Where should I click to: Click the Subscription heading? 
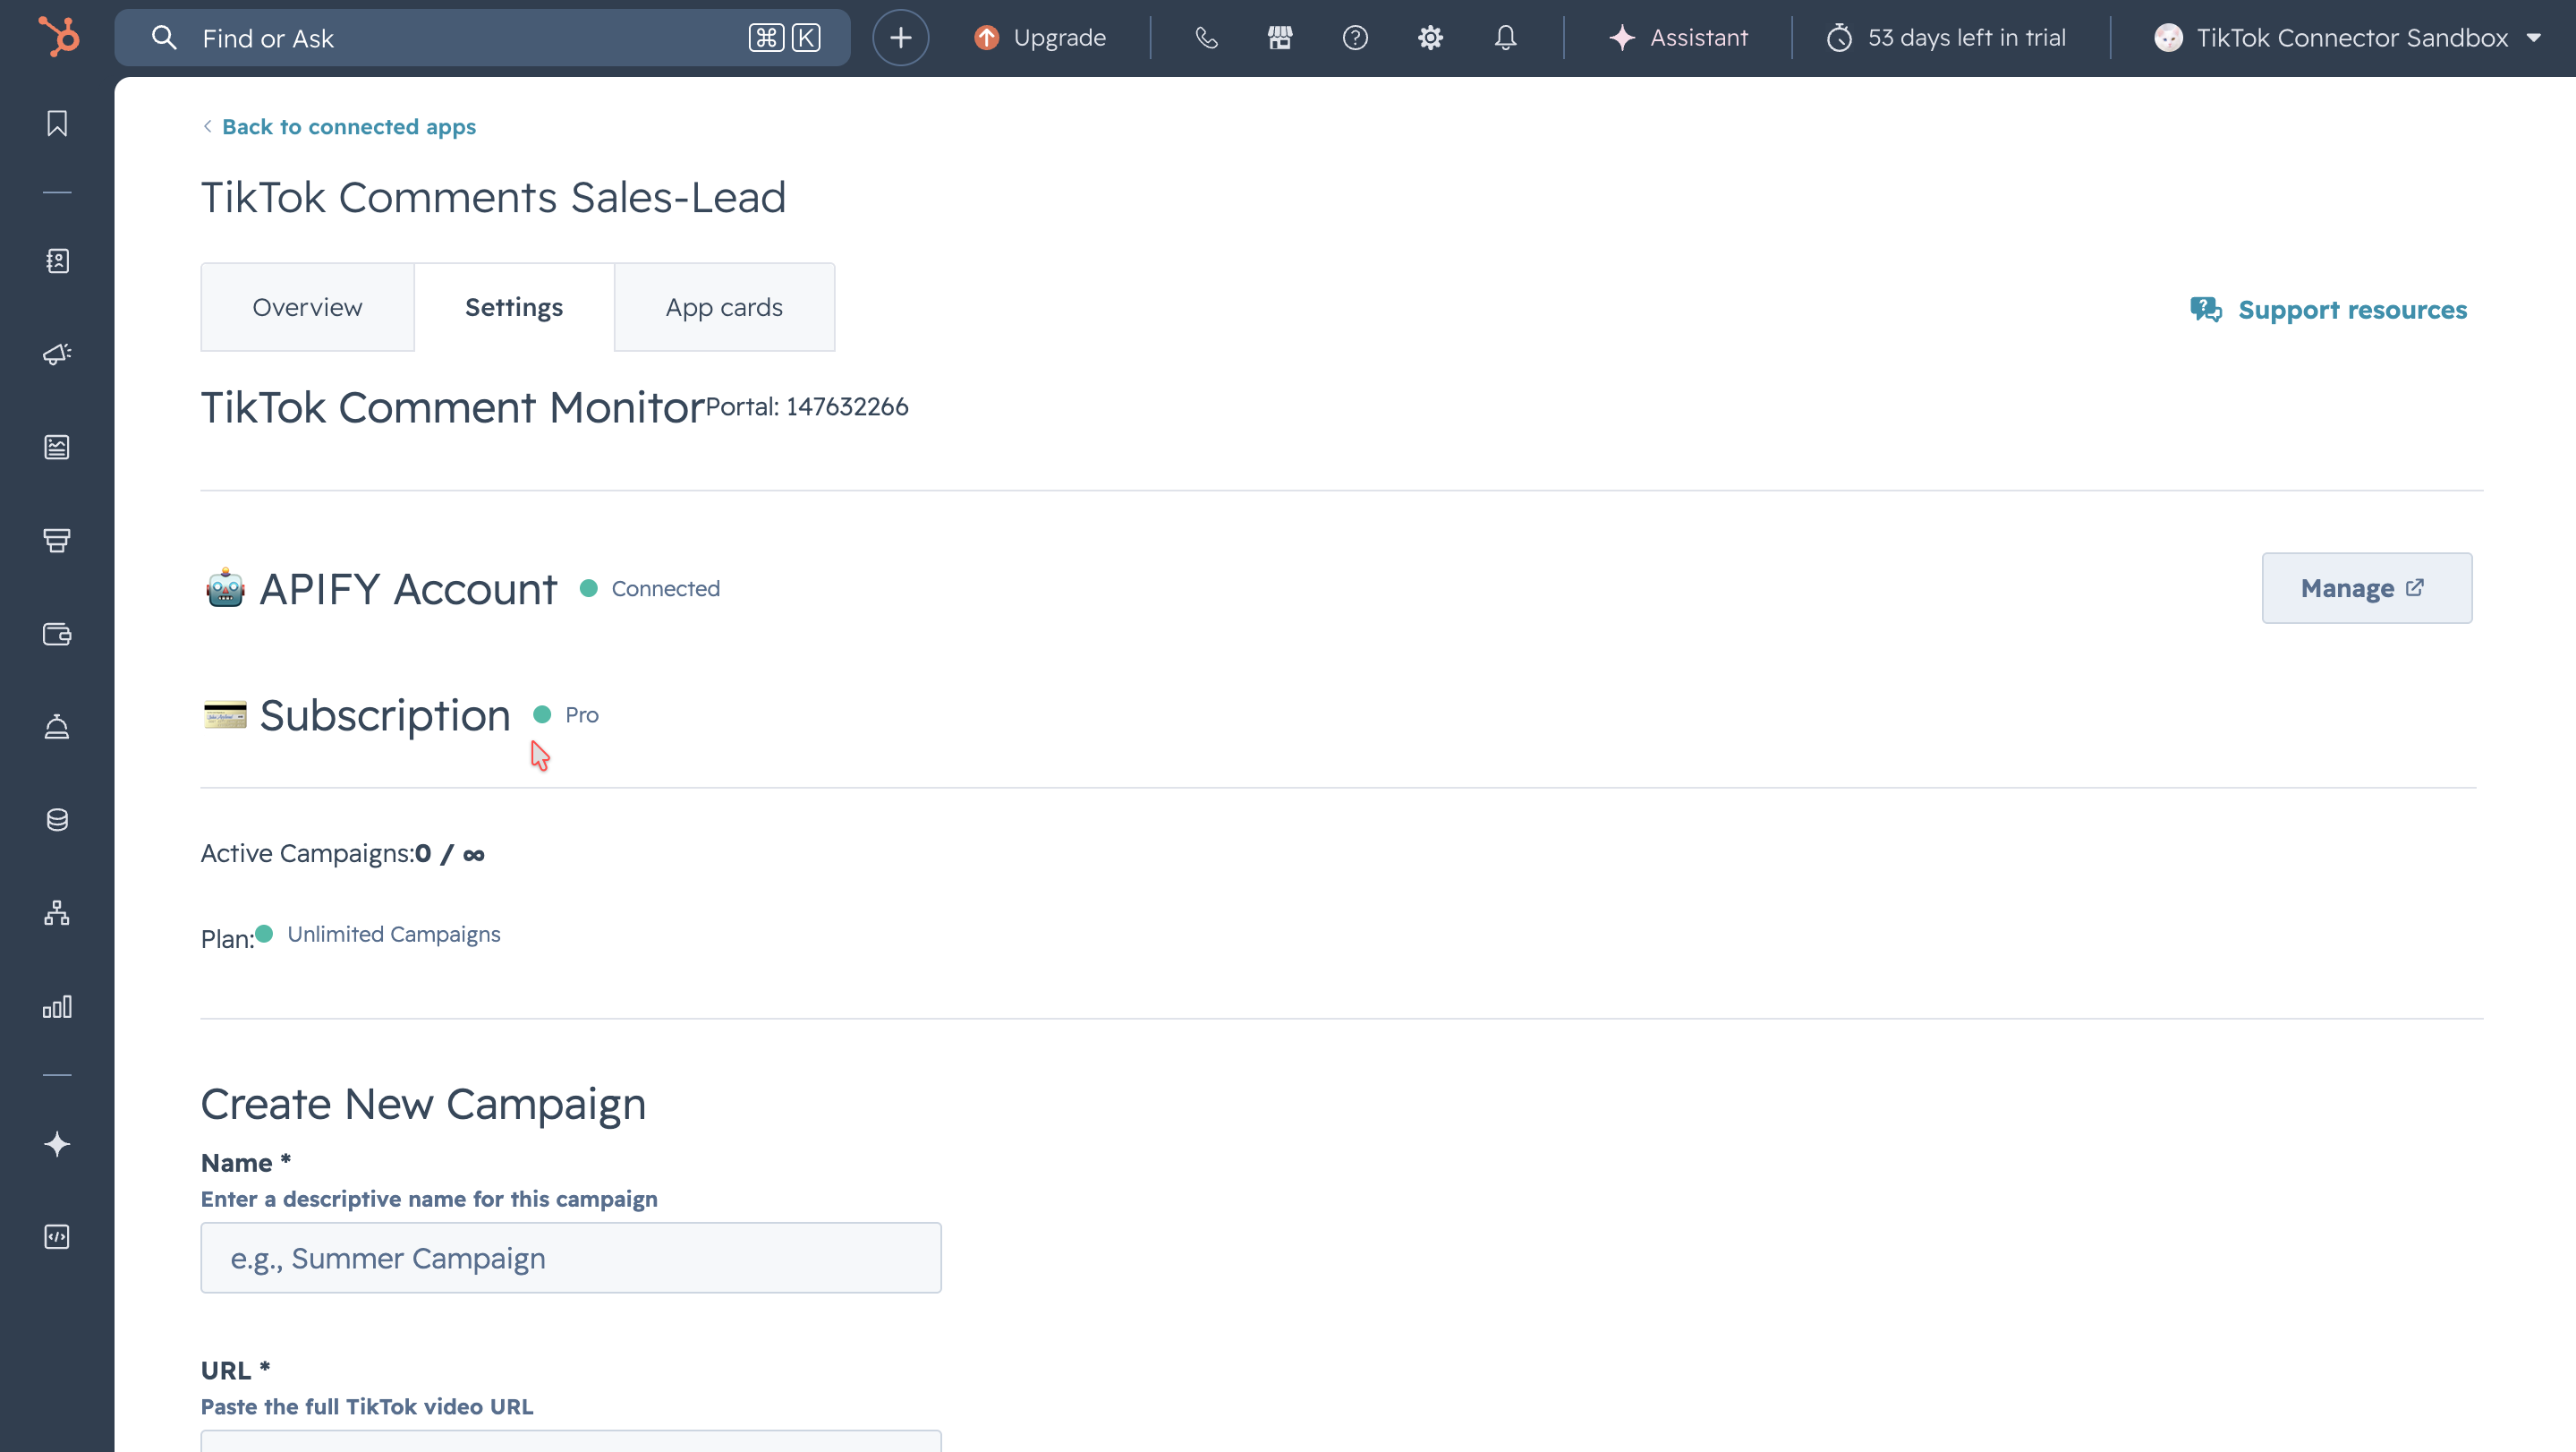(x=385, y=716)
